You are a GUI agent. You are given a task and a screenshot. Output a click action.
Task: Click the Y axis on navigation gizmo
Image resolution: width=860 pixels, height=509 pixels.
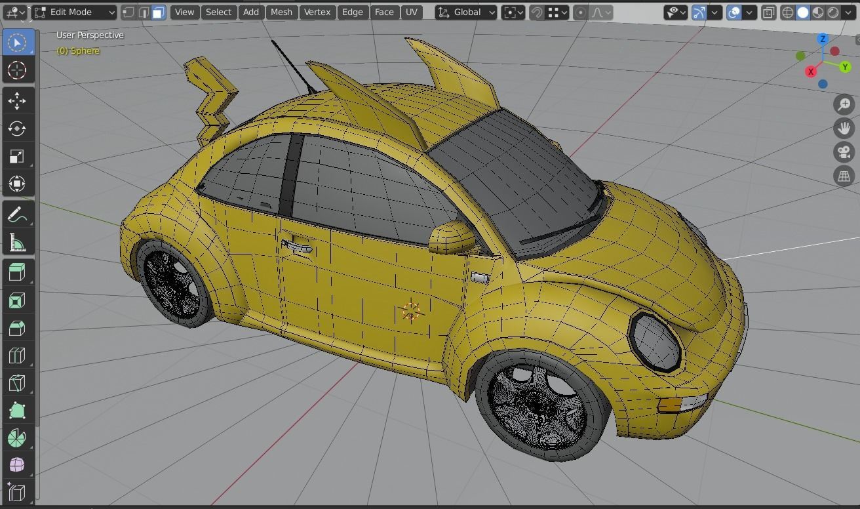pos(845,66)
